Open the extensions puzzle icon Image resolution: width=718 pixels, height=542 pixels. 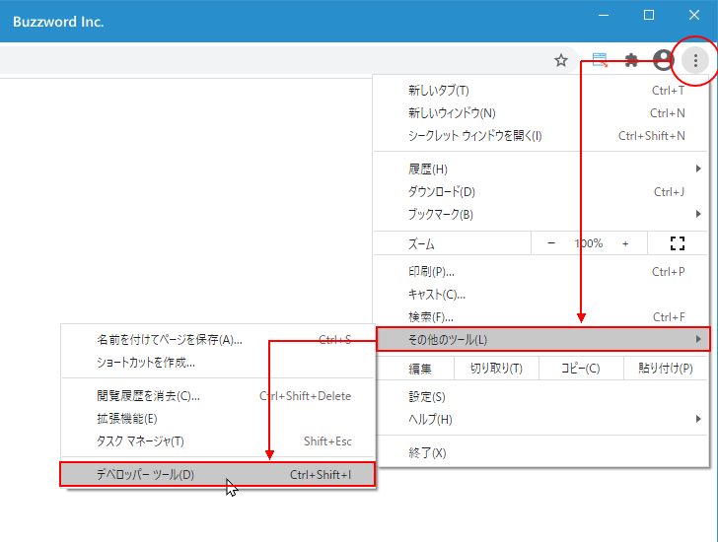pos(632,61)
